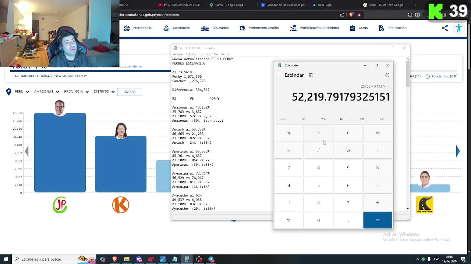Click the plus/minus sign toggle key
The height and width of the screenshot is (264, 471).
point(289,220)
